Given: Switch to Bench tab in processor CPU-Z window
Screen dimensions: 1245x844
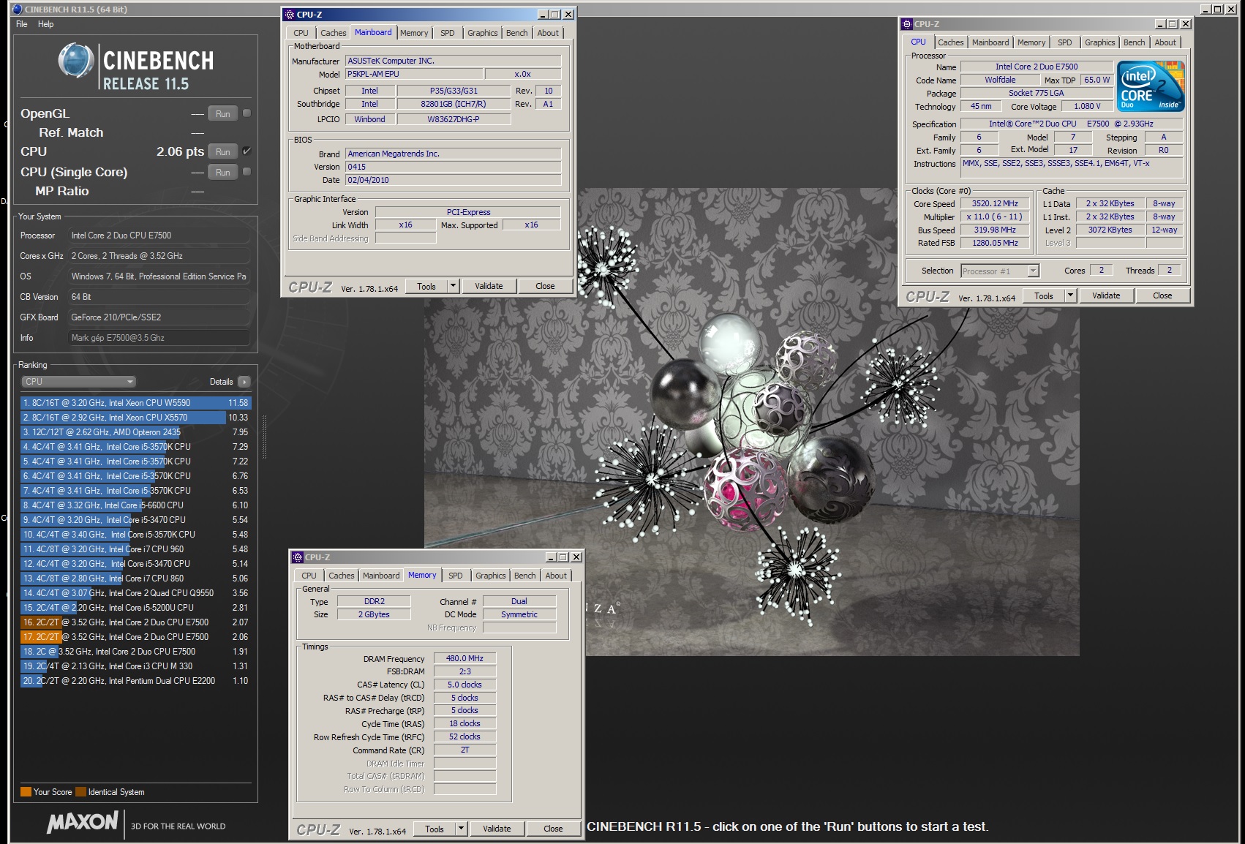Looking at the screenshot, I should coord(1134,42).
